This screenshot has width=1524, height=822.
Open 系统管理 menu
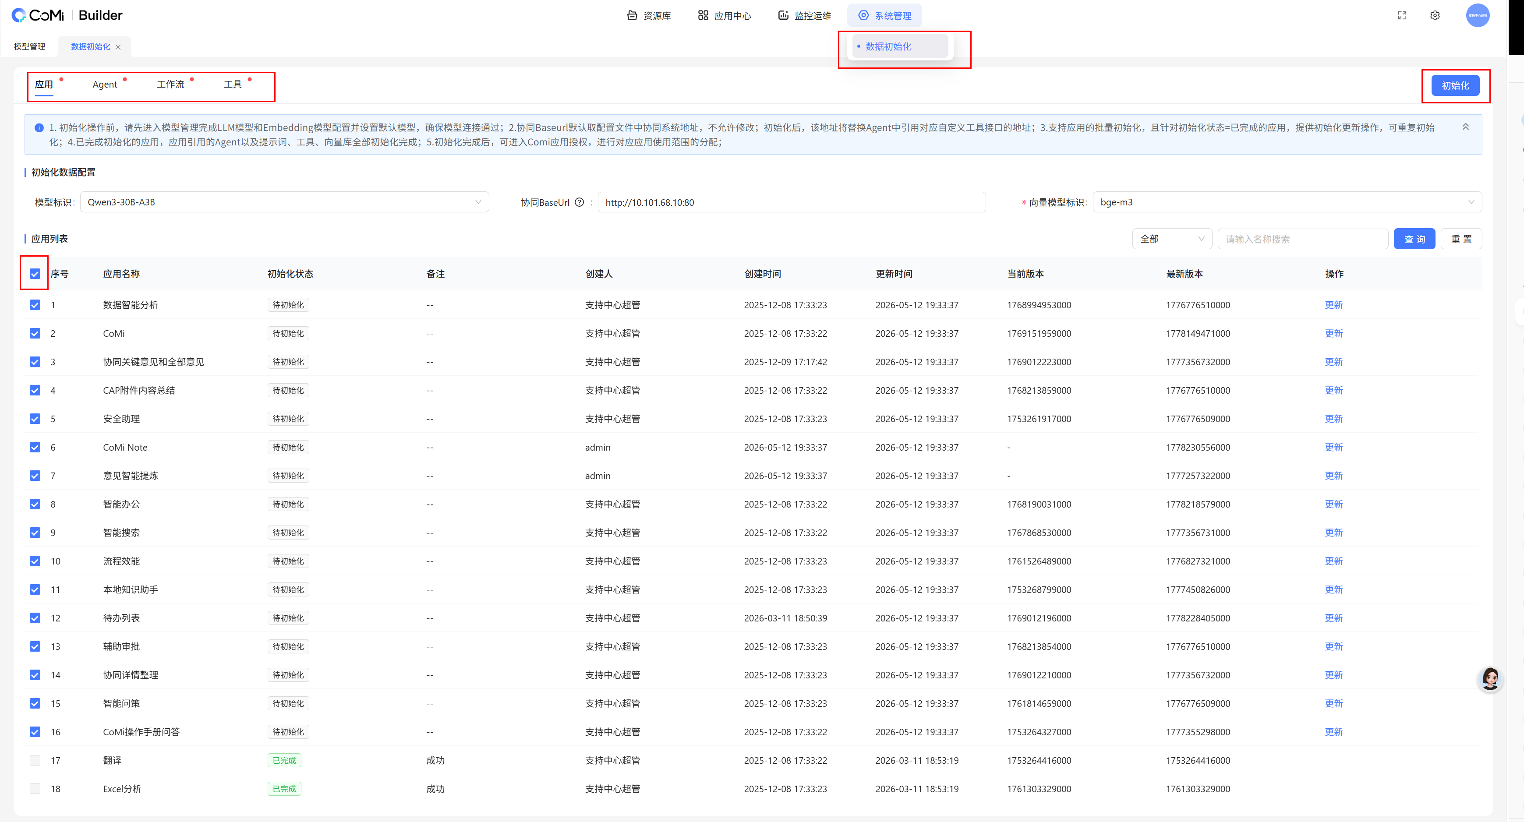tap(884, 15)
